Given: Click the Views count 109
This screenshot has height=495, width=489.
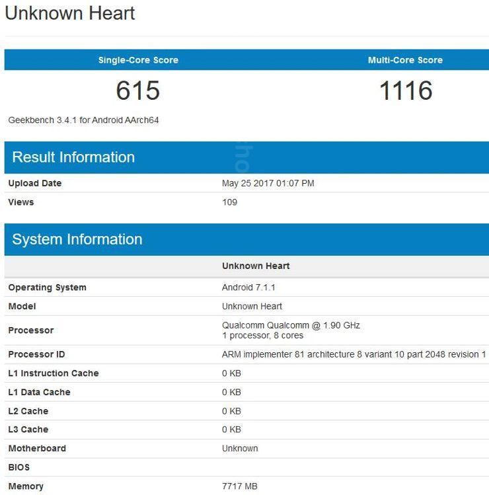Looking at the screenshot, I should tap(229, 202).
